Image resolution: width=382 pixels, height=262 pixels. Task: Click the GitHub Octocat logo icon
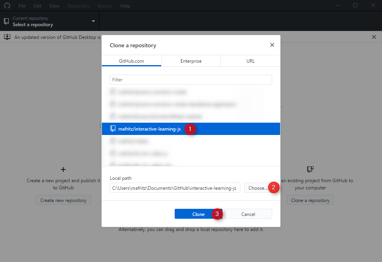[x=7, y=5]
